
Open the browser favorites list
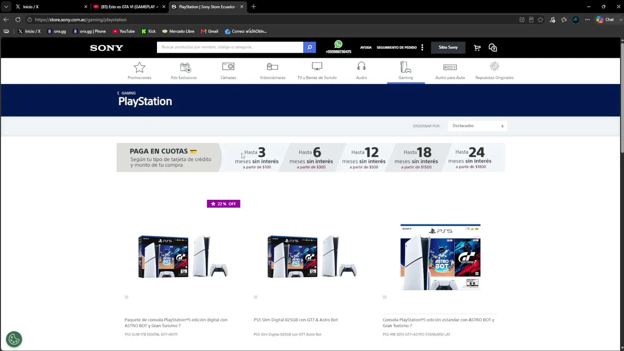[x=564, y=19]
